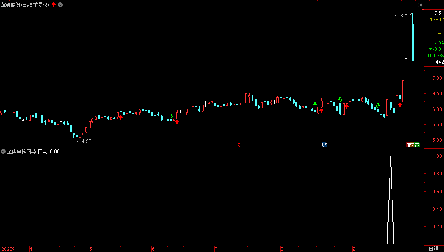Click the white indicator spike peak

[x=390, y=157]
